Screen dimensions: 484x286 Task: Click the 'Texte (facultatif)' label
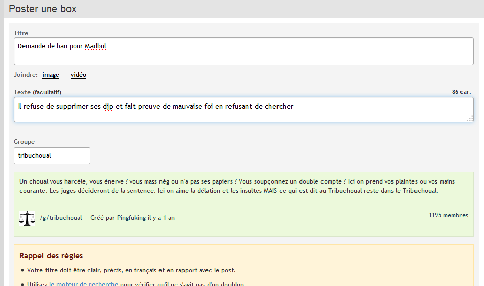[37, 92]
